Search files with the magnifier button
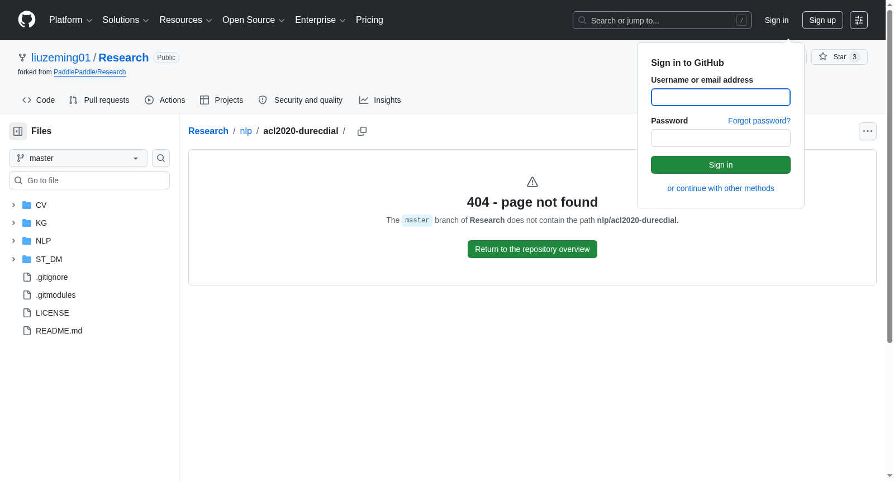 [161, 158]
